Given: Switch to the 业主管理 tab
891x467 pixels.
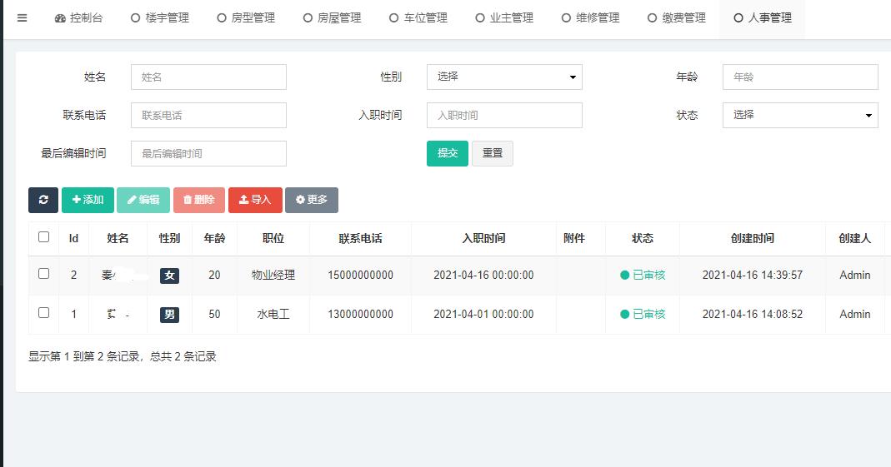Looking at the screenshot, I should [504, 17].
